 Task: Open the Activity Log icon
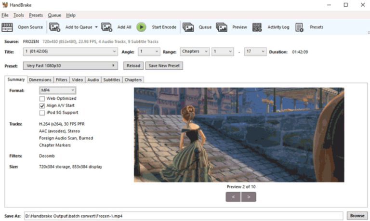(257, 27)
